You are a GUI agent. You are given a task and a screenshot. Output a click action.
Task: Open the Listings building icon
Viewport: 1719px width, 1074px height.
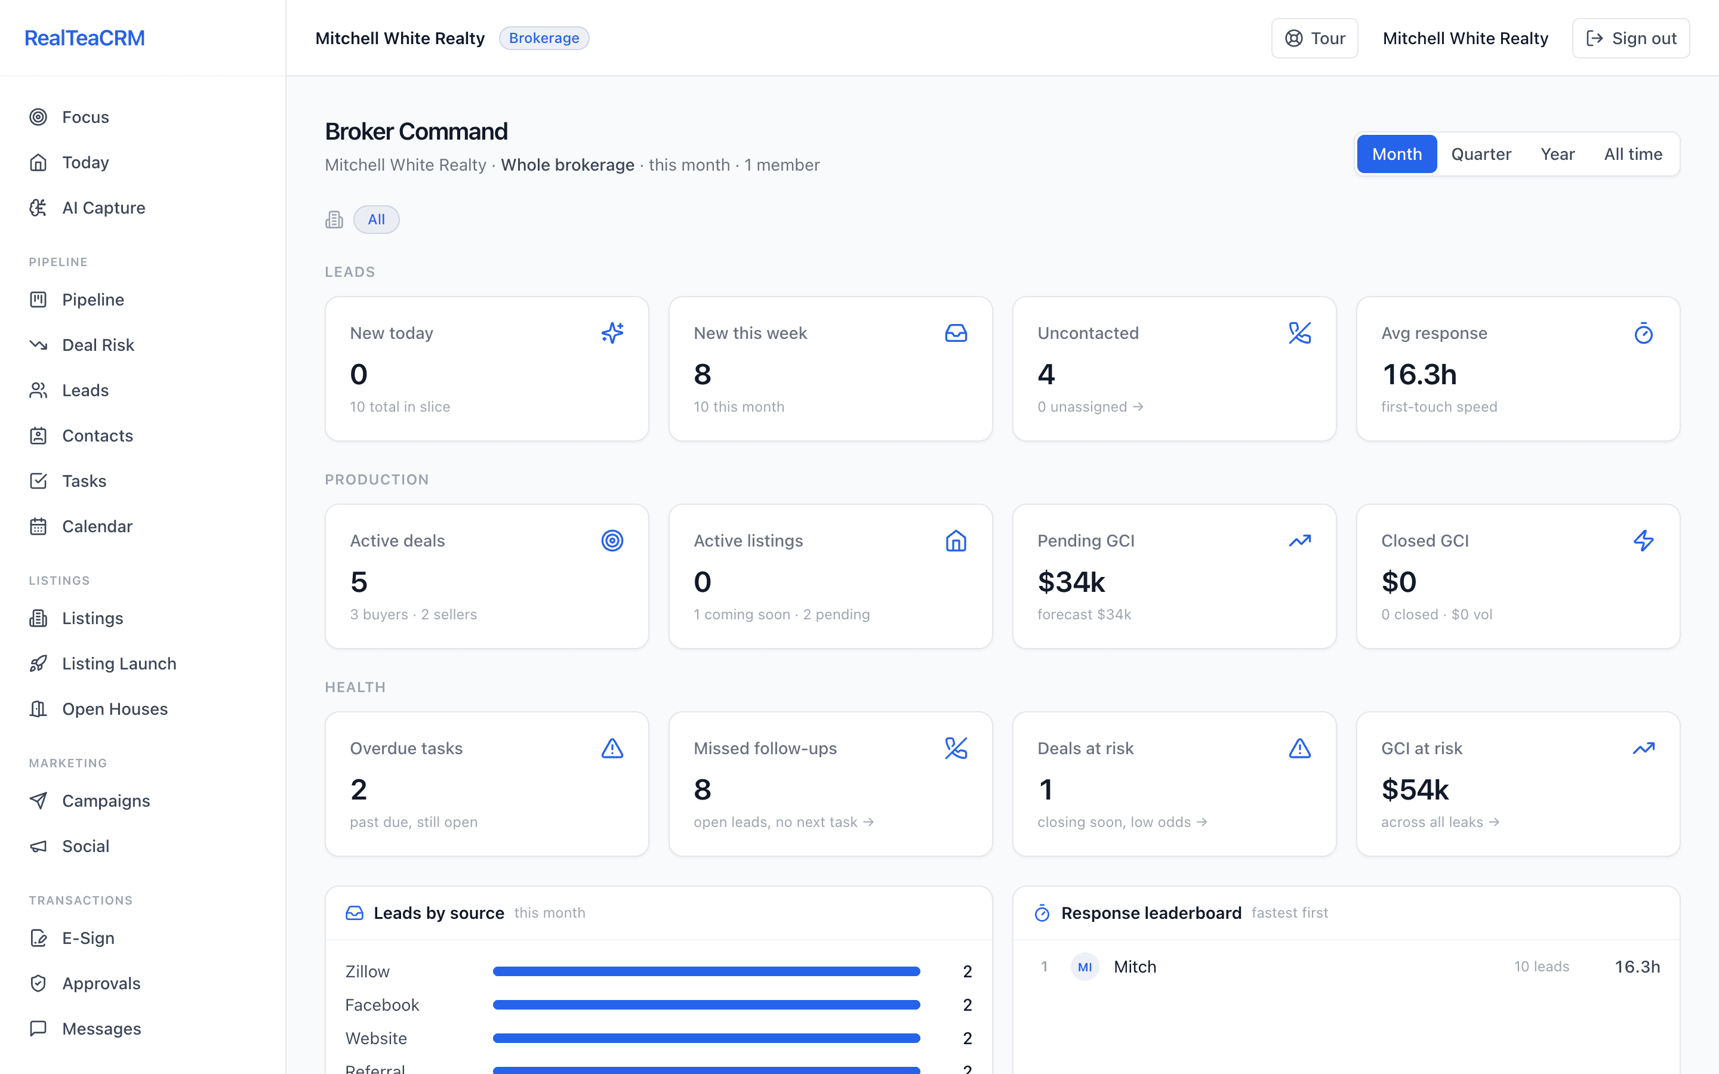(x=38, y=619)
